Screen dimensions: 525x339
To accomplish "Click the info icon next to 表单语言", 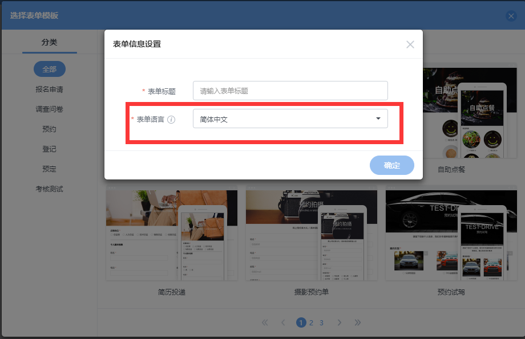I will (x=171, y=120).
